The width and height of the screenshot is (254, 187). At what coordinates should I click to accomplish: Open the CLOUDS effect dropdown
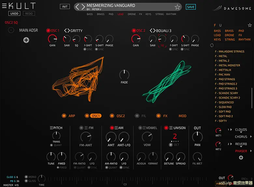241,130
